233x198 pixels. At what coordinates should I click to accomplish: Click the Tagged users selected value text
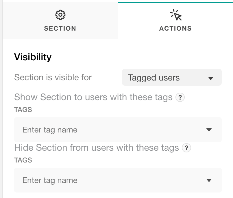pos(154,78)
